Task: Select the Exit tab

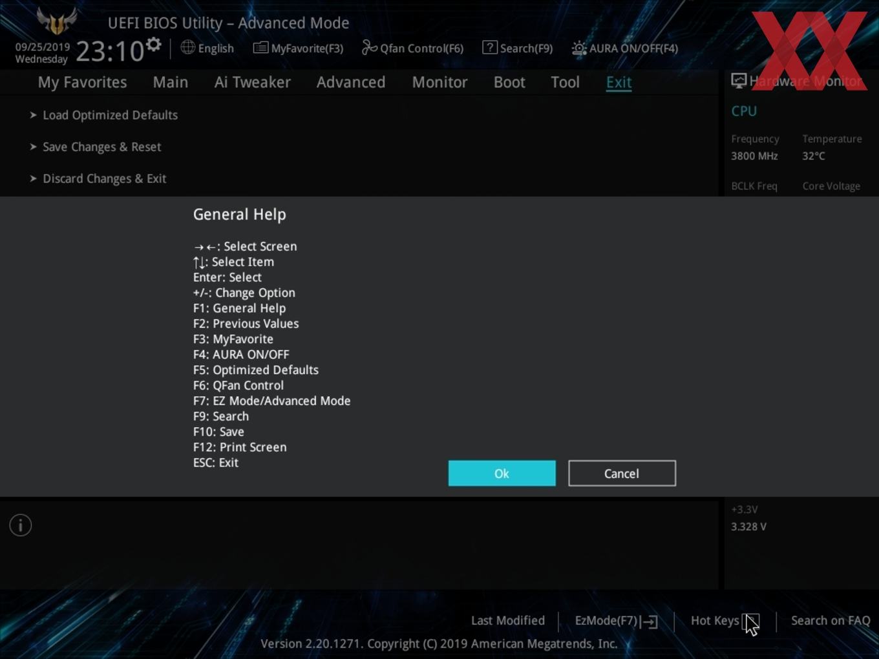Action: [619, 82]
